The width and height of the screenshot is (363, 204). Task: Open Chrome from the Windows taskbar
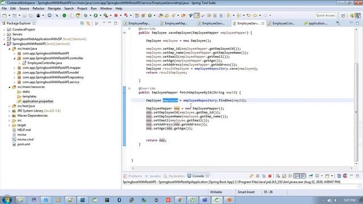point(180,200)
